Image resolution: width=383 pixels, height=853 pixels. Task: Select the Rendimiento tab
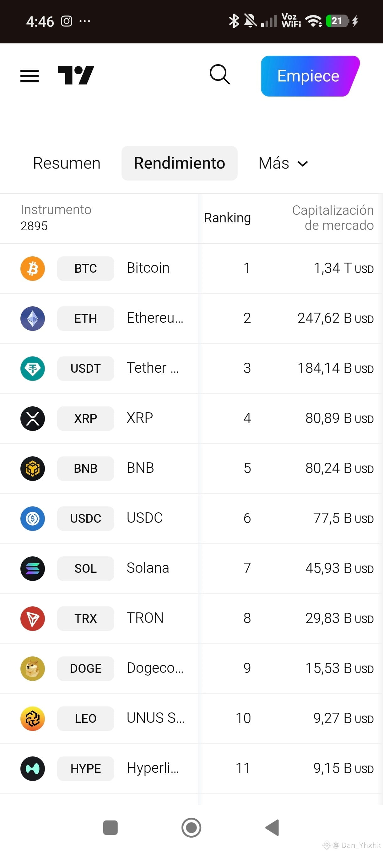point(180,163)
